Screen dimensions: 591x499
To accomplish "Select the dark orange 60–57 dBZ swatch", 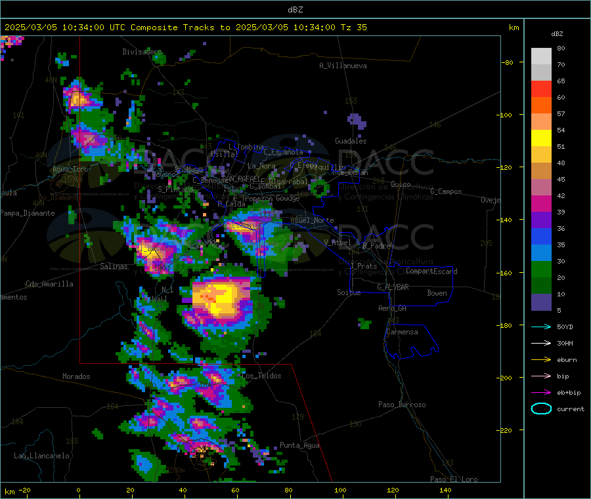I will pyautogui.click(x=541, y=106).
